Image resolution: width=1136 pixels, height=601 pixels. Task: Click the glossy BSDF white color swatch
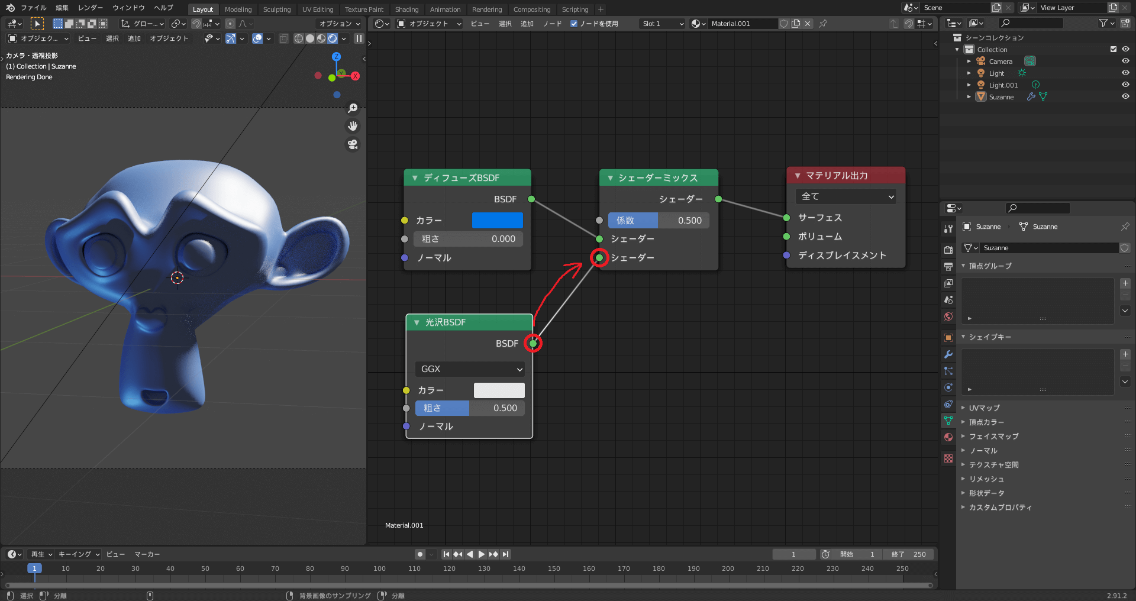[499, 390]
